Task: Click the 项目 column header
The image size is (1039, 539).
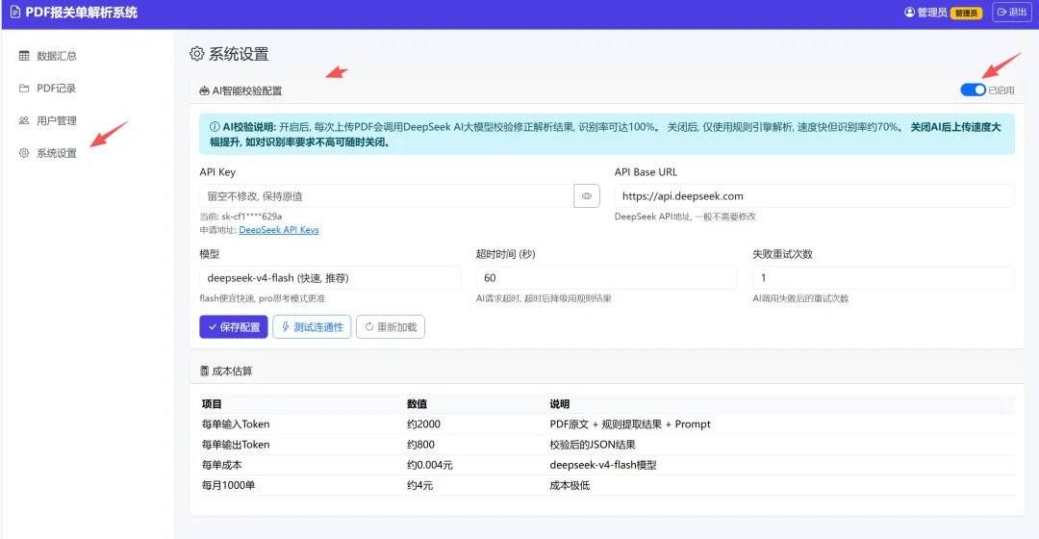Action: tap(212, 403)
